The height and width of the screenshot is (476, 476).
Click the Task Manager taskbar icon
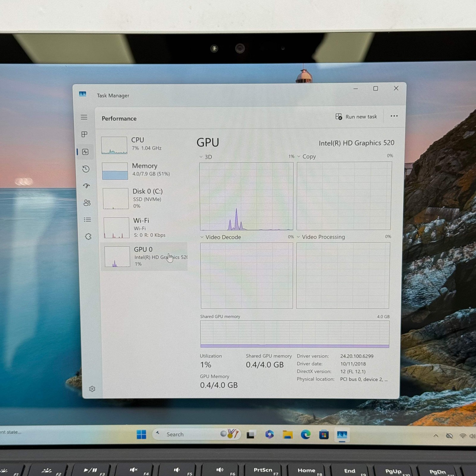pyautogui.click(x=342, y=435)
